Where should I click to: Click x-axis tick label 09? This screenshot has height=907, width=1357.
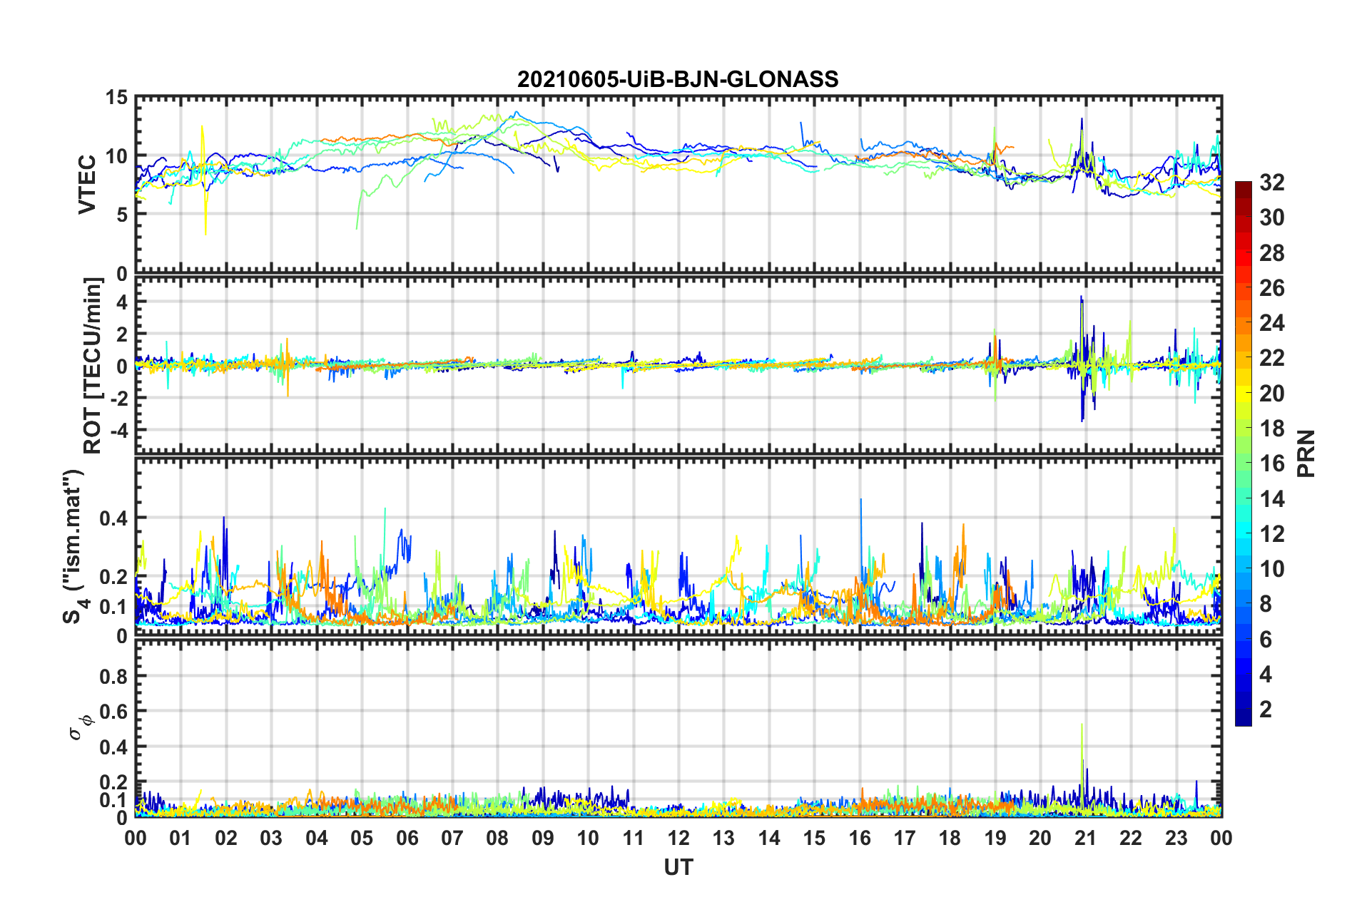pyautogui.click(x=543, y=838)
